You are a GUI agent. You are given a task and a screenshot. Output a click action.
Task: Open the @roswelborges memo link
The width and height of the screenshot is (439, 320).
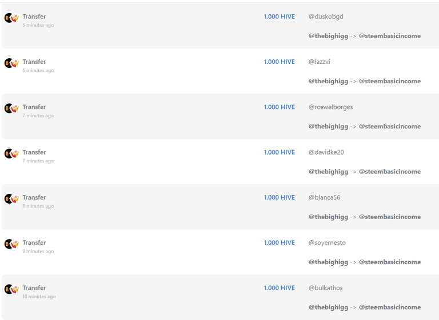(x=330, y=107)
